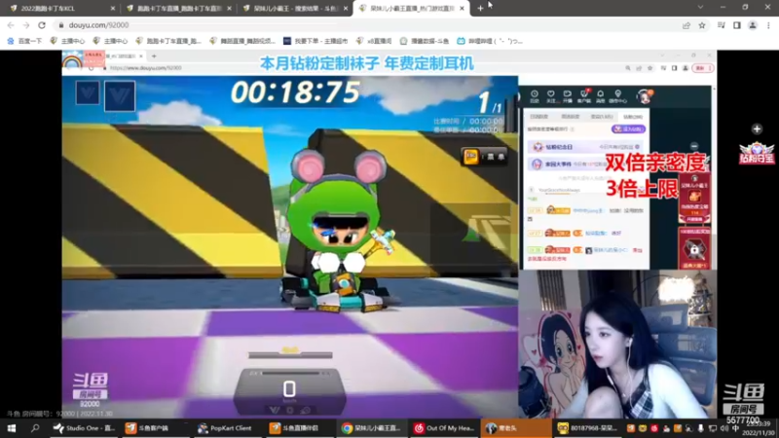Screen dimensions: 779x438
Task: Switch to the second 跑跑卡丁车直播 tab
Action: 179,9
